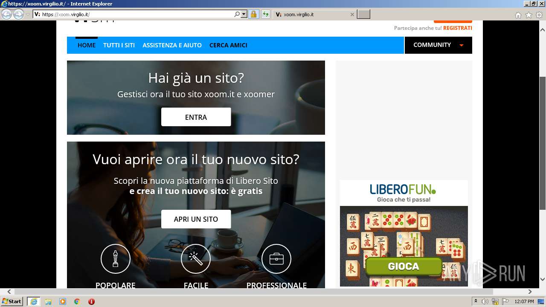The width and height of the screenshot is (546, 307).
Task: Click the 12:07 PM system clock
Action: coord(524,301)
